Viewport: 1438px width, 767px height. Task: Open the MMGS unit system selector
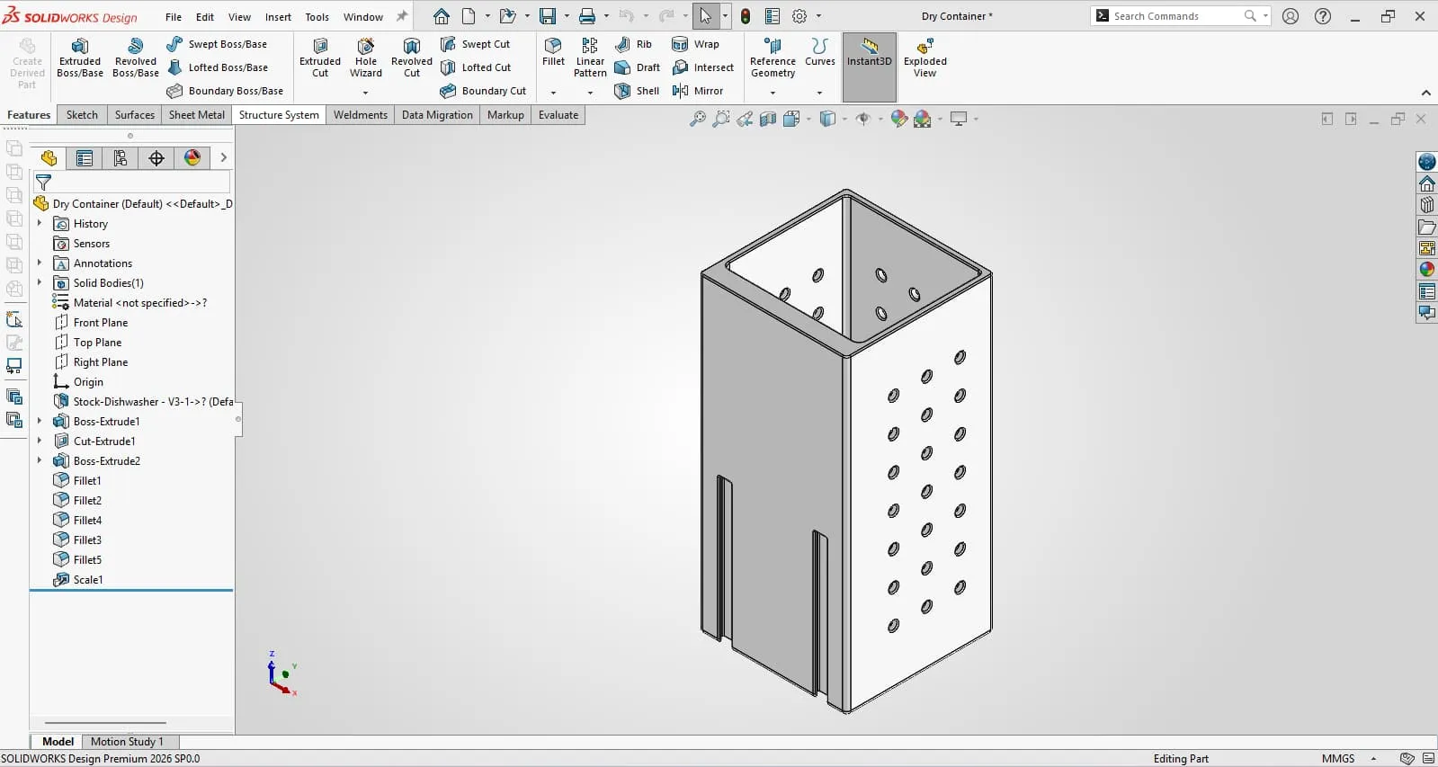1348,759
